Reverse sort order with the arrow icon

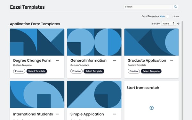point(178,23)
